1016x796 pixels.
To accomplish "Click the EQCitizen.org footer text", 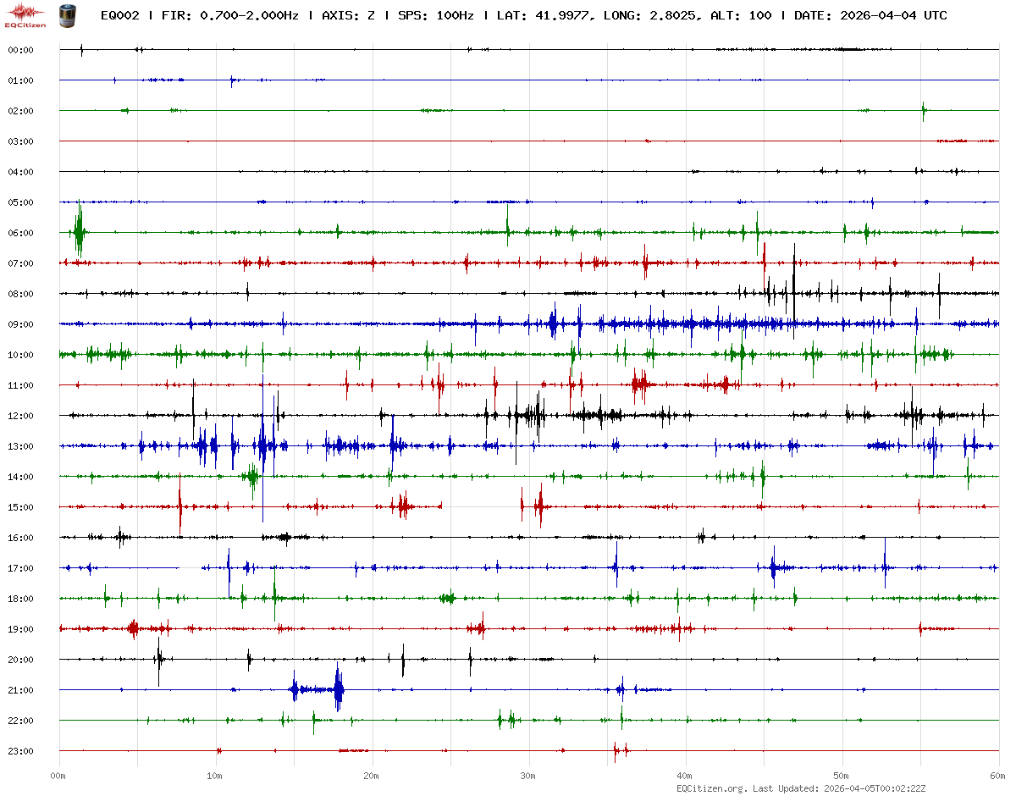I will click(x=711, y=788).
